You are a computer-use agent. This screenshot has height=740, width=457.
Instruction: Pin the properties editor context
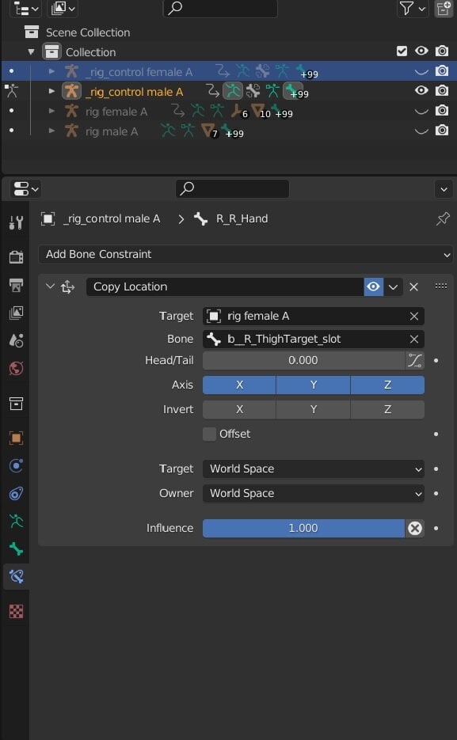click(443, 218)
